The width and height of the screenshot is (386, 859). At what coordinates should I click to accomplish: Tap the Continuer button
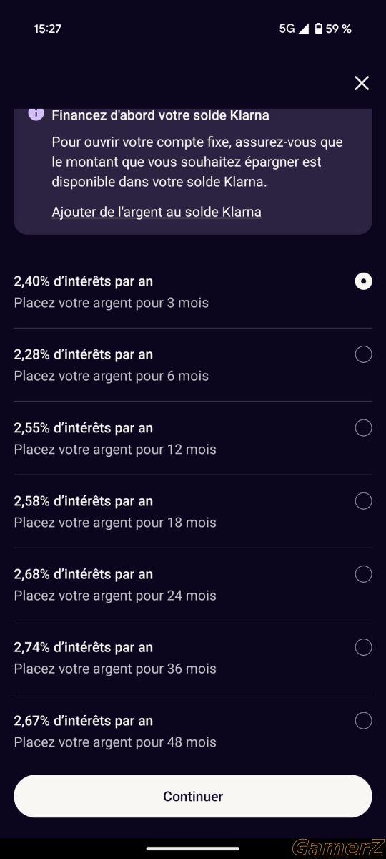coord(193,796)
